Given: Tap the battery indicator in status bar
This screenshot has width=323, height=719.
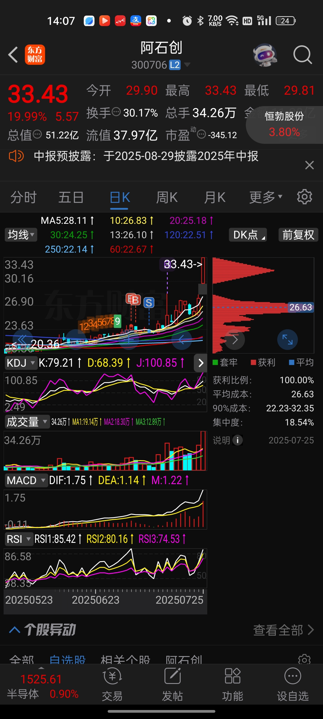Looking at the screenshot, I should coord(286,21).
